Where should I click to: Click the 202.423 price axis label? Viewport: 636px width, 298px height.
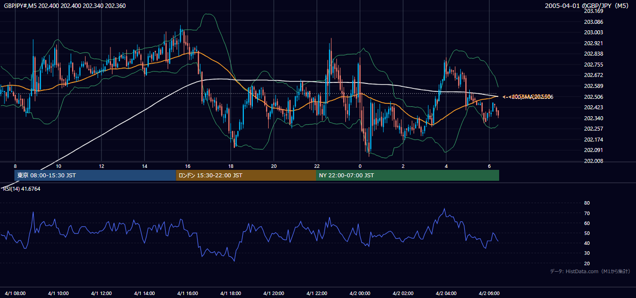tap(594, 107)
